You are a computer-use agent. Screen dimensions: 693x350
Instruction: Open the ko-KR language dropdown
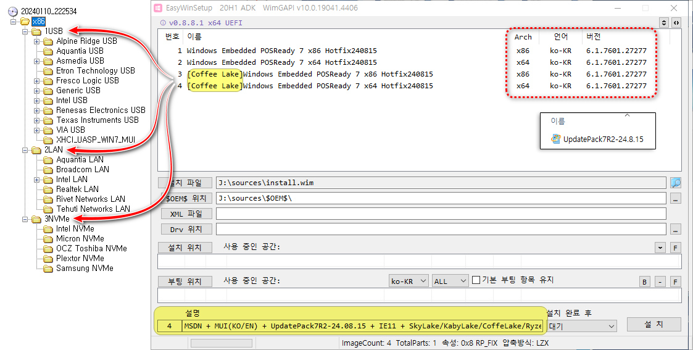(409, 281)
